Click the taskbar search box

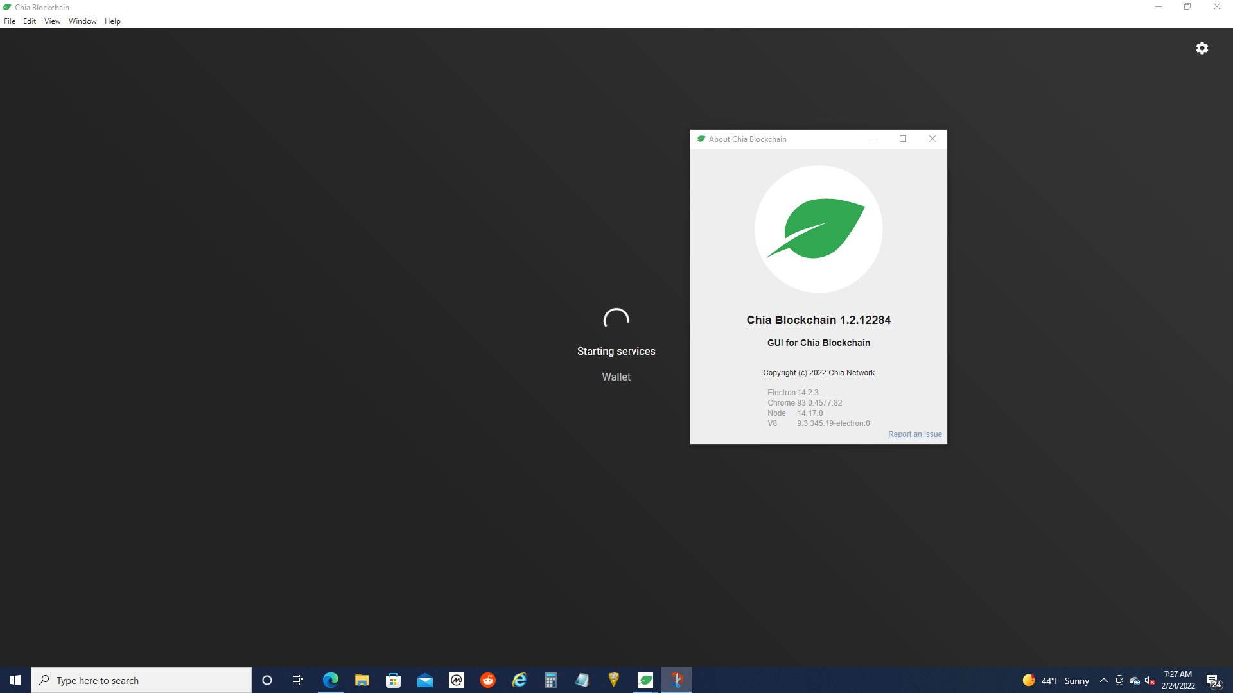(141, 680)
